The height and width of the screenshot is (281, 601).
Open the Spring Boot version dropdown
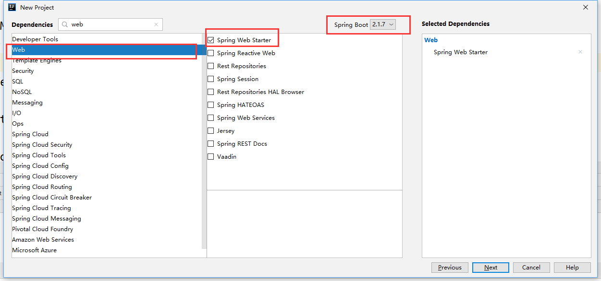tap(383, 24)
